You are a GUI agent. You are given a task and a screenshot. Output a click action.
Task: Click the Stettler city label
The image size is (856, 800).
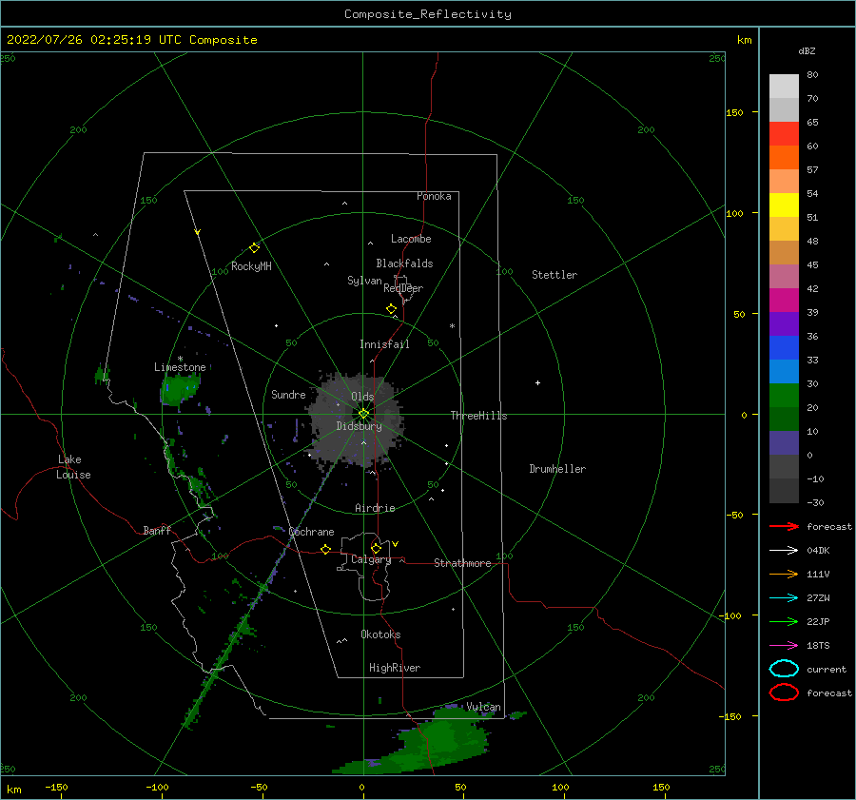pyautogui.click(x=554, y=275)
